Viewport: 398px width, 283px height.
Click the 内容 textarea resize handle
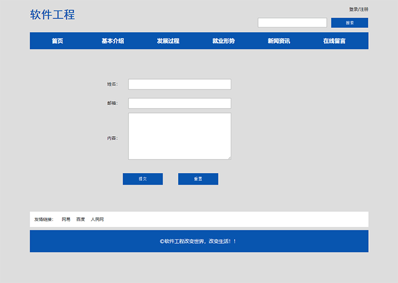point(229,157)
